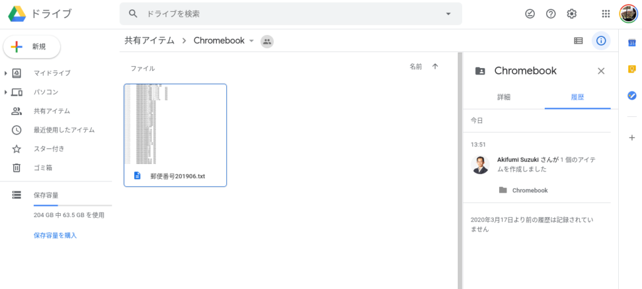This screenshot has height=289, width=642.
Task: Toggle the info details panel button
Action: point(601,41)
